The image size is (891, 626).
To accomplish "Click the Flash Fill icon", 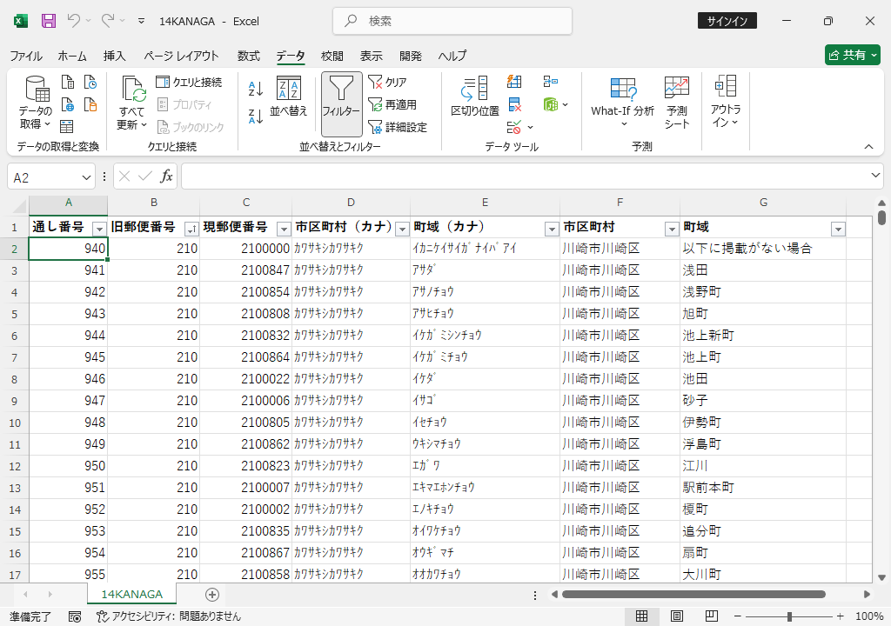I will tap(514, 82).
